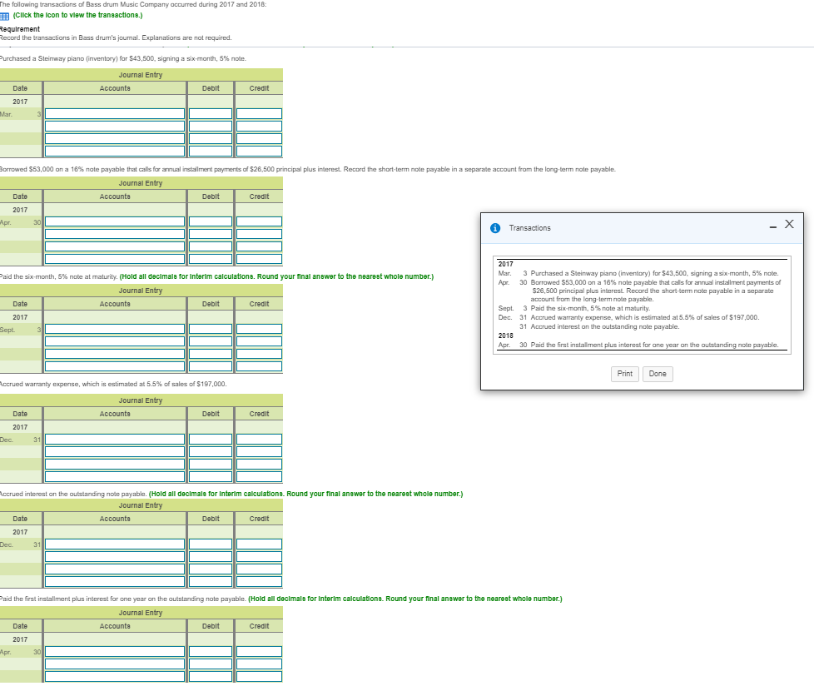This screenshot has height=691, width=814.
Task: Select first debit field for first installment payment entry
Action: click(211, 652)
